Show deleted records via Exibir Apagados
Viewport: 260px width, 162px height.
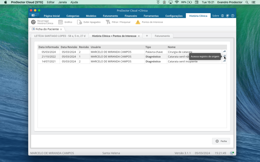(89, 22)
